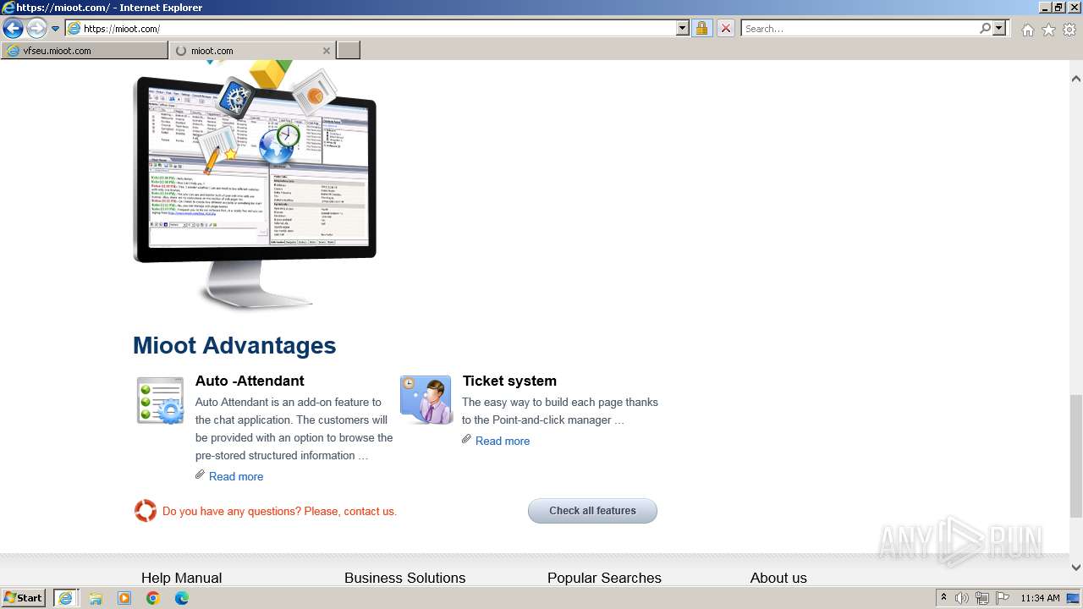Click the browser Back arrow button
This screenshot has width=1083, height=609.
[x=13, y=29]
